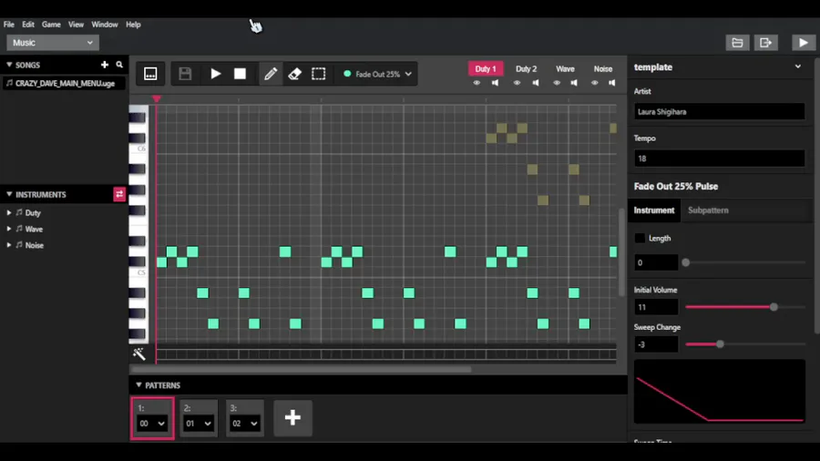Open project folder icon in top bar
The height and width of the screenshot is (461, 820).
737,43
